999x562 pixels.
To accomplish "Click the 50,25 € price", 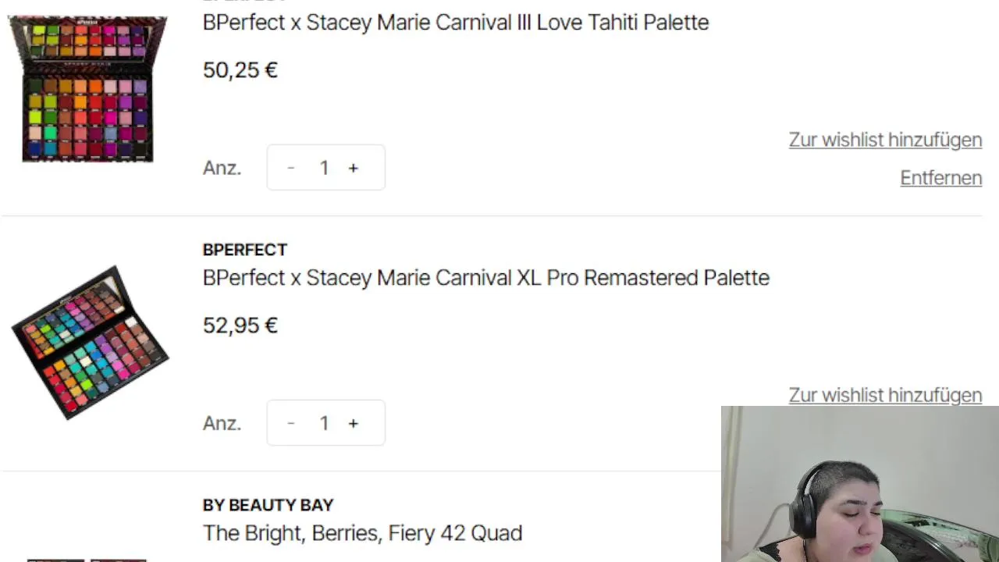I will click(x=240, y=70).
